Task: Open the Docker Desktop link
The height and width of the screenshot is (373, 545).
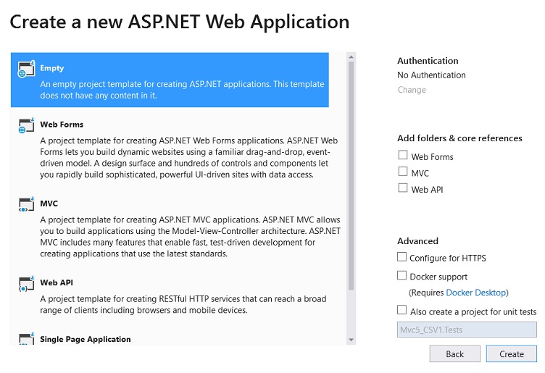Action: click(x=476, y=293)
